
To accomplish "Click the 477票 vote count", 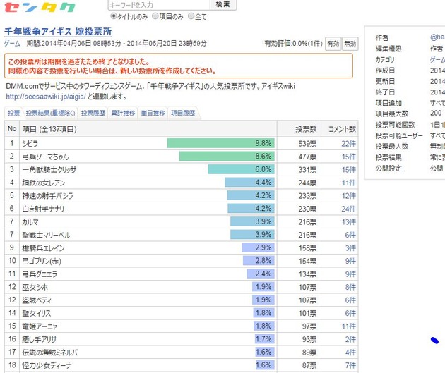I will coord(307,157).
